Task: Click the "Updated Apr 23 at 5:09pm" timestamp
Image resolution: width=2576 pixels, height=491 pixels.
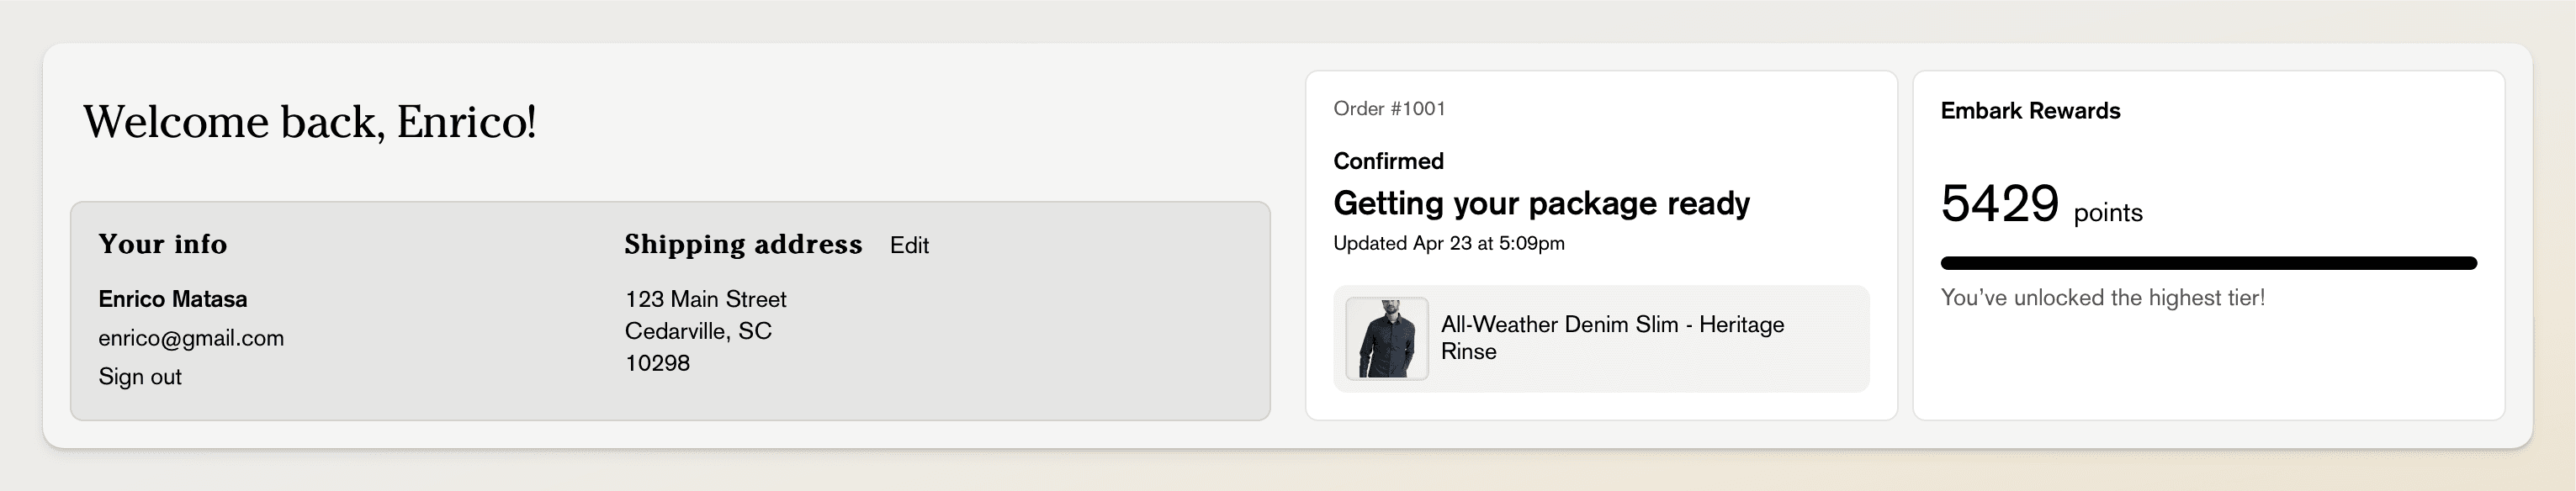Action: coord(1448,243)
